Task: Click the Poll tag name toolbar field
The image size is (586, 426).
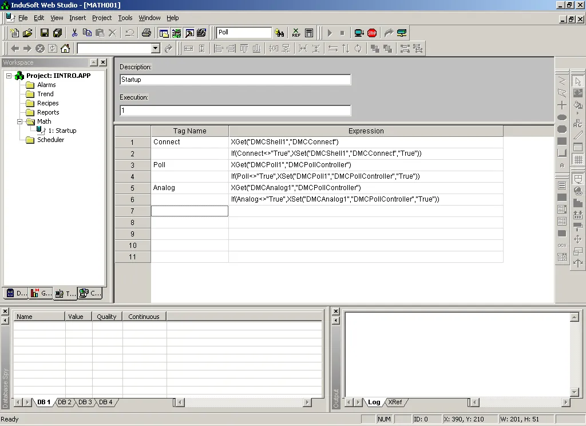Action: (x=244, y=33)
